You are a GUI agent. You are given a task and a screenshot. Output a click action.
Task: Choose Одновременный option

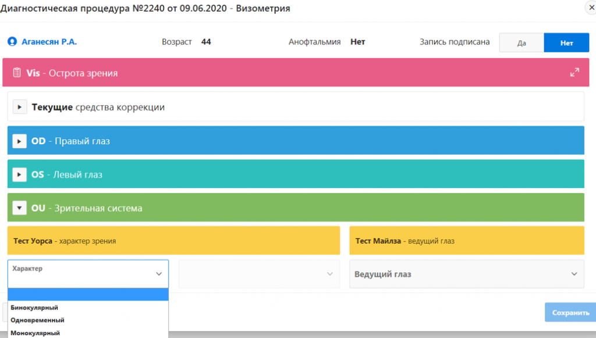[x=38, y=320]
